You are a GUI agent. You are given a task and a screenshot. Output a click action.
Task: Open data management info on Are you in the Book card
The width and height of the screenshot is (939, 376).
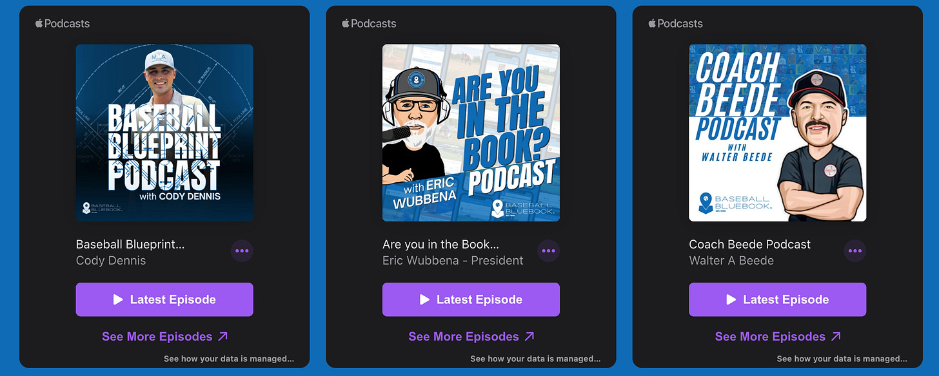click(535, 359)
